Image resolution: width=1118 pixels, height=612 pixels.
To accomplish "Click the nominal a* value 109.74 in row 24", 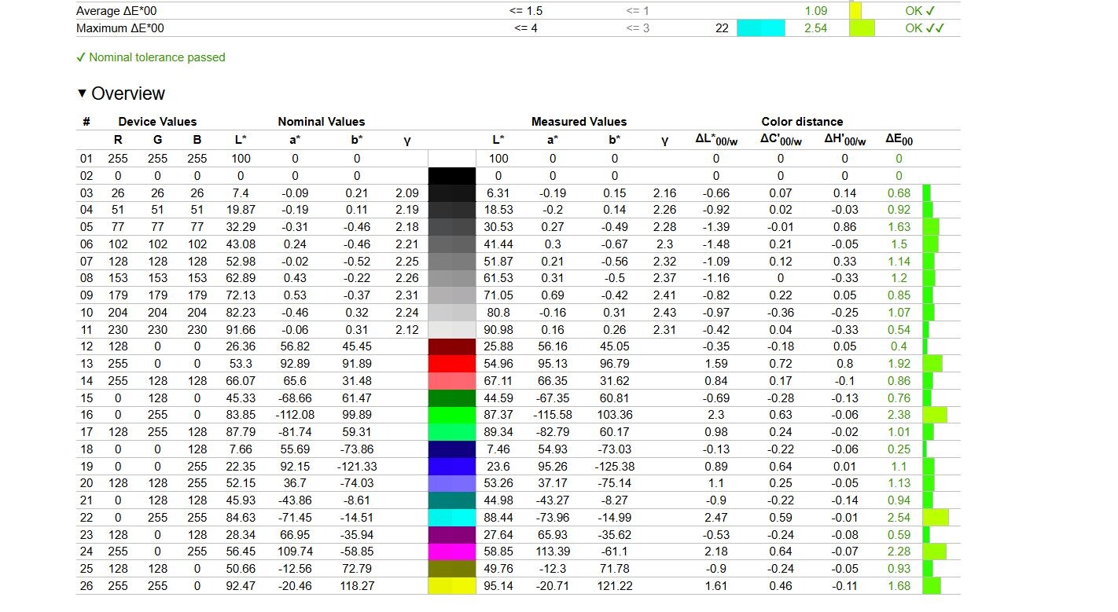I will 296,552.
